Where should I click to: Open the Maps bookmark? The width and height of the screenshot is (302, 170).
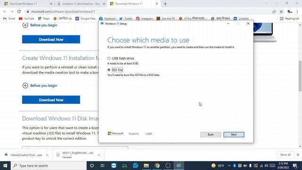[44, 18]
